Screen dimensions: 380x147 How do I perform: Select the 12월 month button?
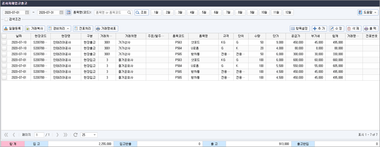click(x=288, y=13)
